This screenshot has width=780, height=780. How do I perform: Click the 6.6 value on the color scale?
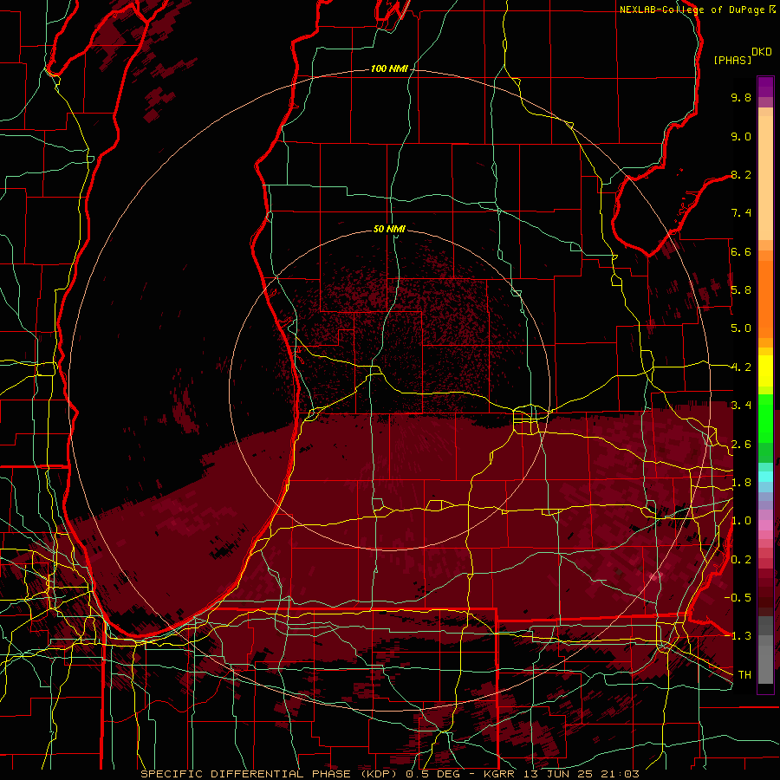tap(741, 251)
